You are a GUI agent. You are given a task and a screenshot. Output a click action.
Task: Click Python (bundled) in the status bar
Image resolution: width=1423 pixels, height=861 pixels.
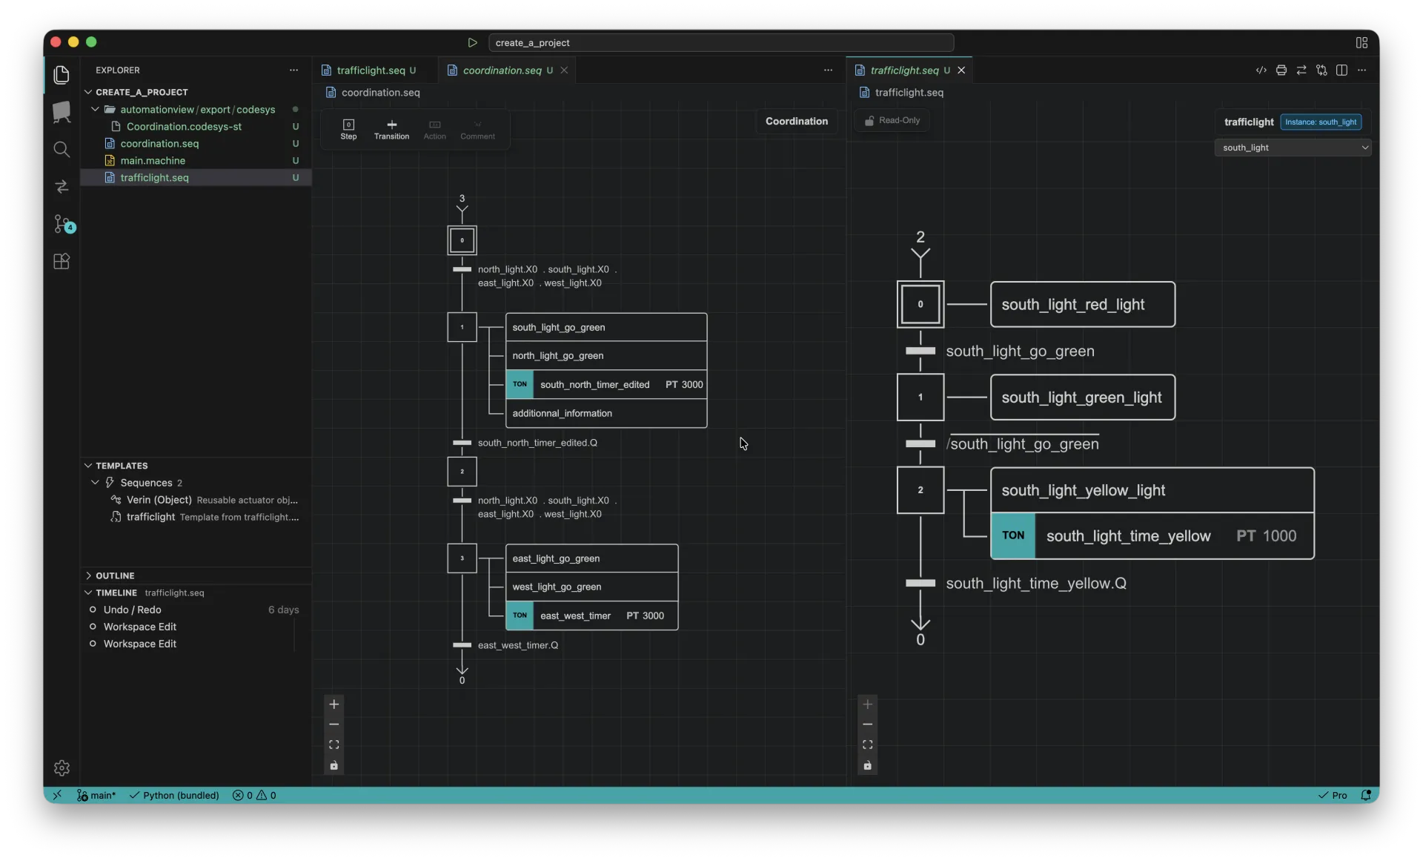point(175,795)
